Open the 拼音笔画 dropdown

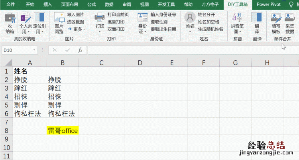click(x=237, y=23)
